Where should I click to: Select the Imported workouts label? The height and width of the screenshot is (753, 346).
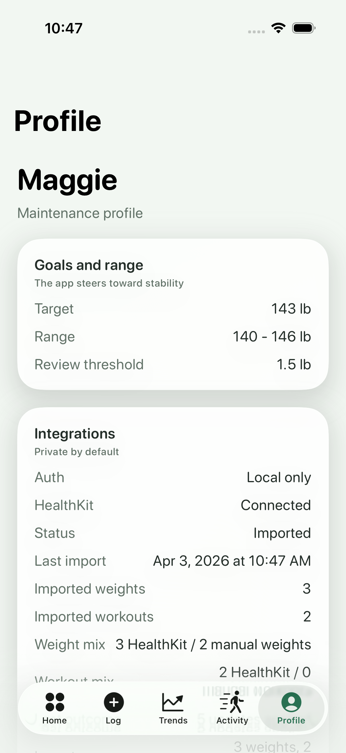point(94,617)
